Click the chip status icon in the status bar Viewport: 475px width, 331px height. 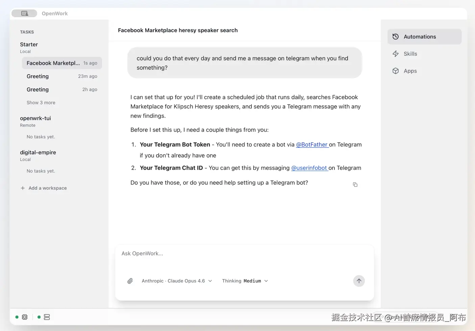tap(25, 317)
